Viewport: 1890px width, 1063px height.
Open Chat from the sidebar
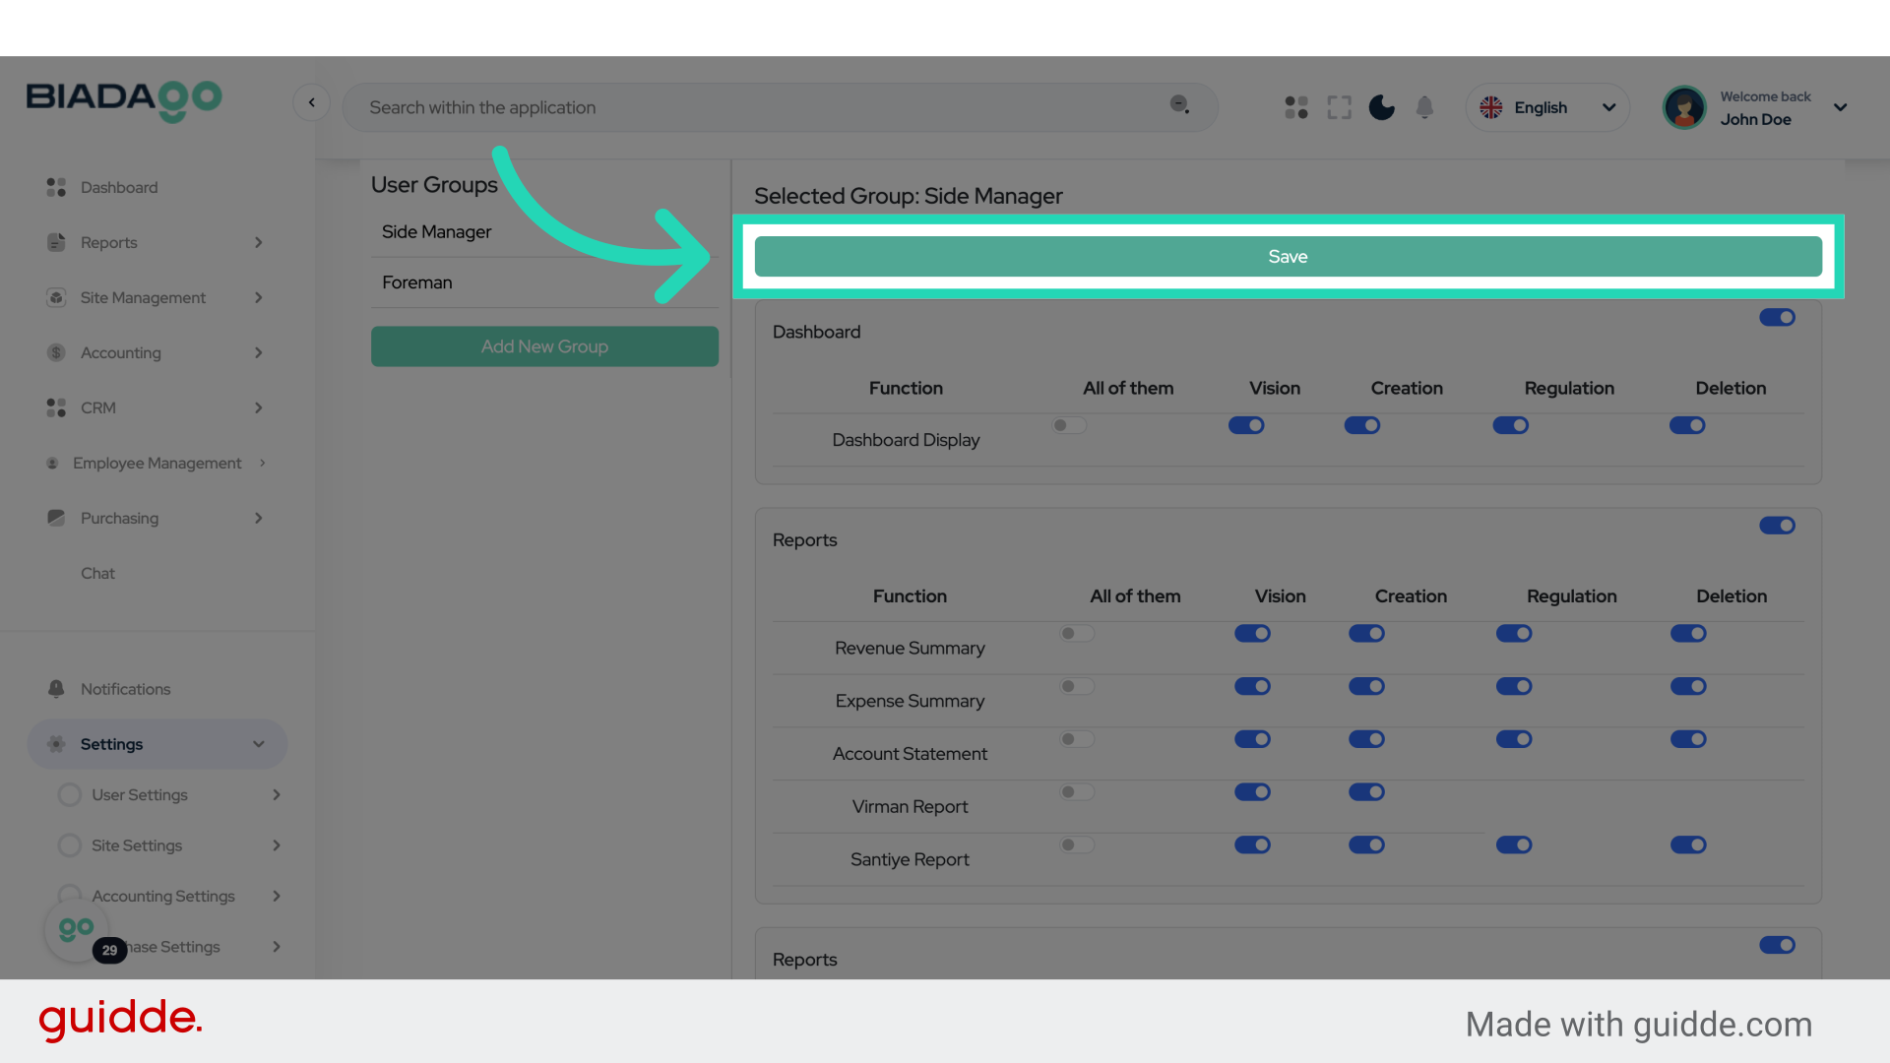97,573
